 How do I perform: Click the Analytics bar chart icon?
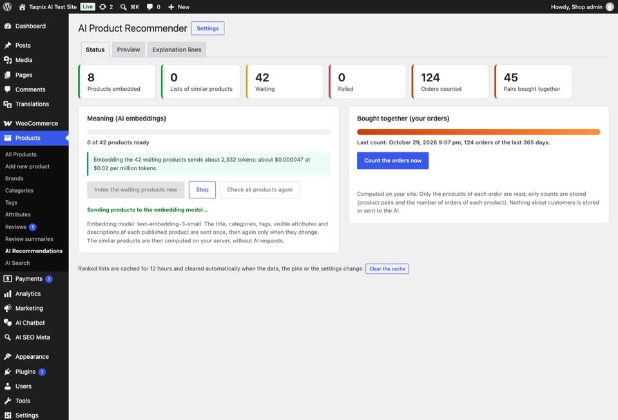pyautogui.click(x=8, y=294)
